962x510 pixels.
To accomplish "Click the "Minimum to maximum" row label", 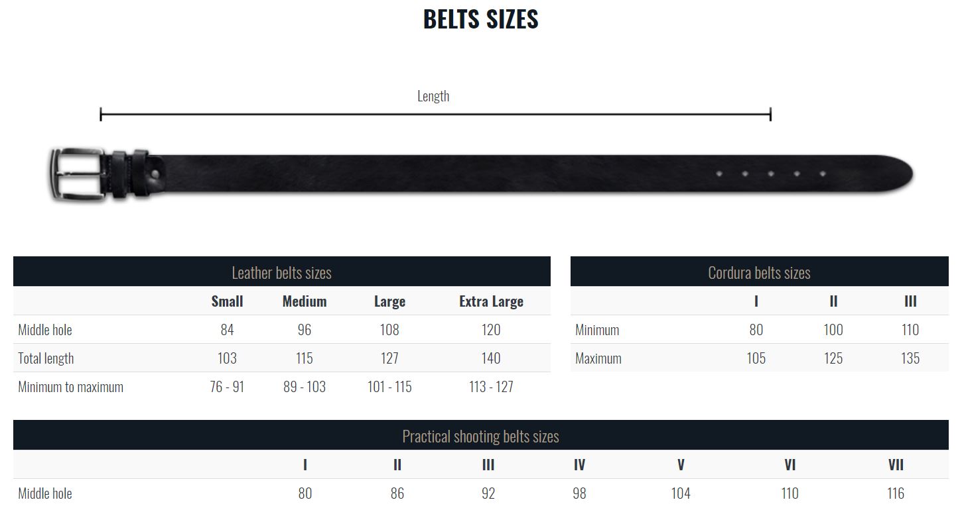I will coord(70,387).
